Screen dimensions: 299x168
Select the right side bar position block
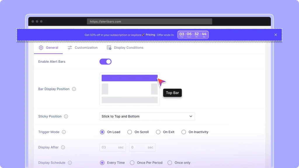tap(154, 89)
